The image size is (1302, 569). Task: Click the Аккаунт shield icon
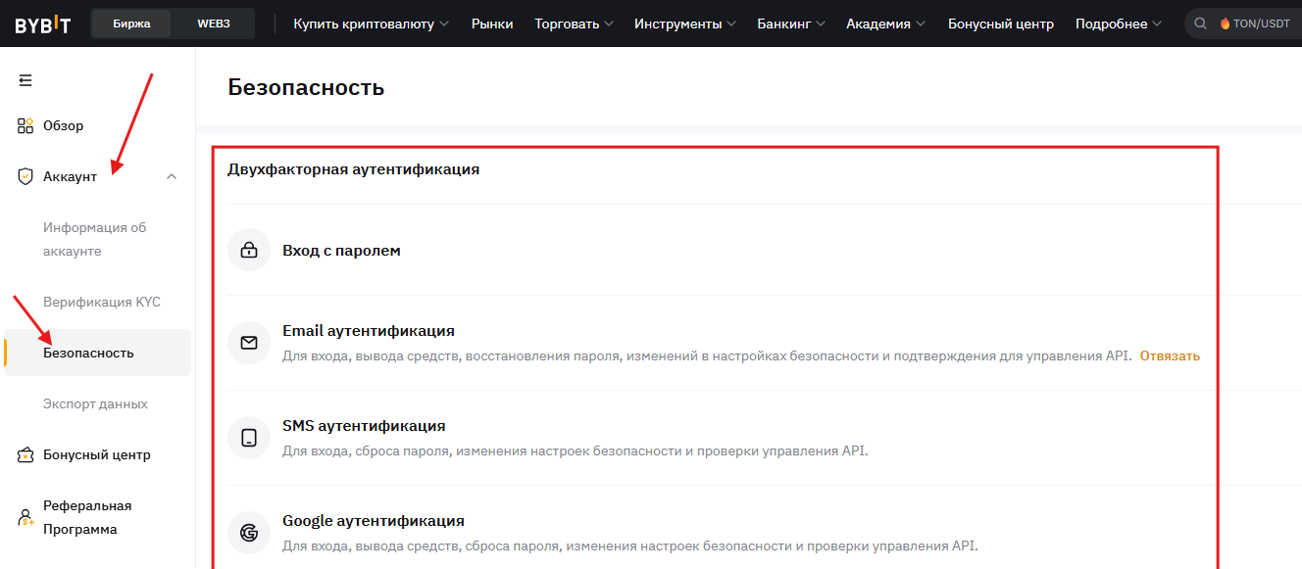tap(25, 176)
